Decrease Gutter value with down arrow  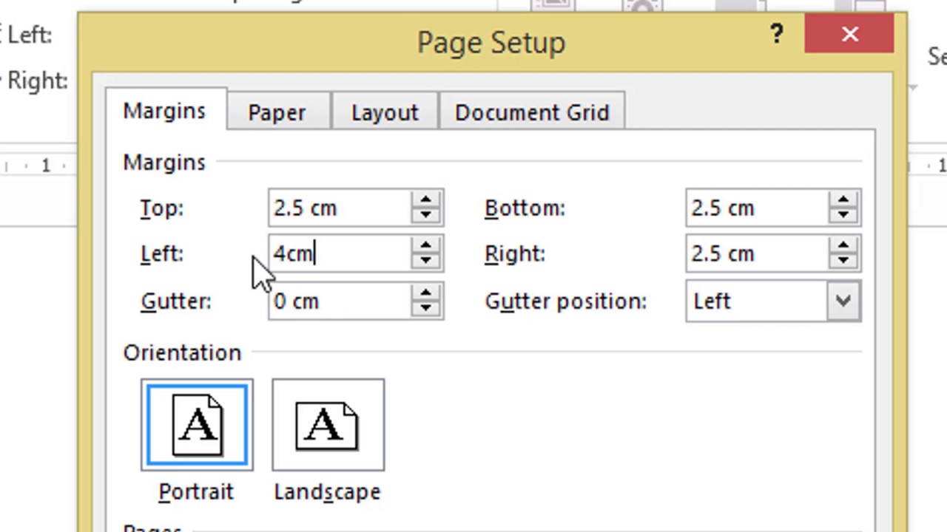click(425, 309)
